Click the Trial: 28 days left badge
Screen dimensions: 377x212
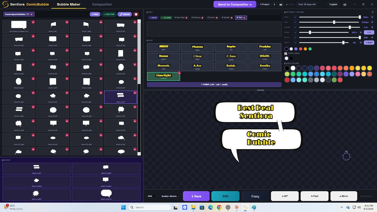(x=307, y=4)
